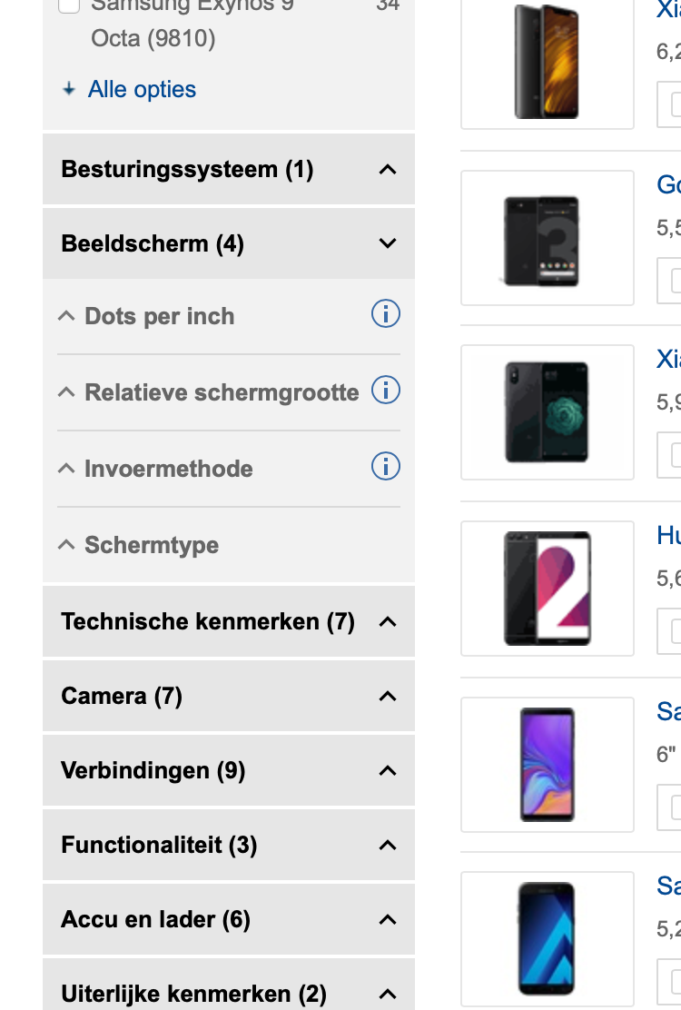
Task: Expand the Relatieve schermgrootte filter label
Action: click(222, 392)
